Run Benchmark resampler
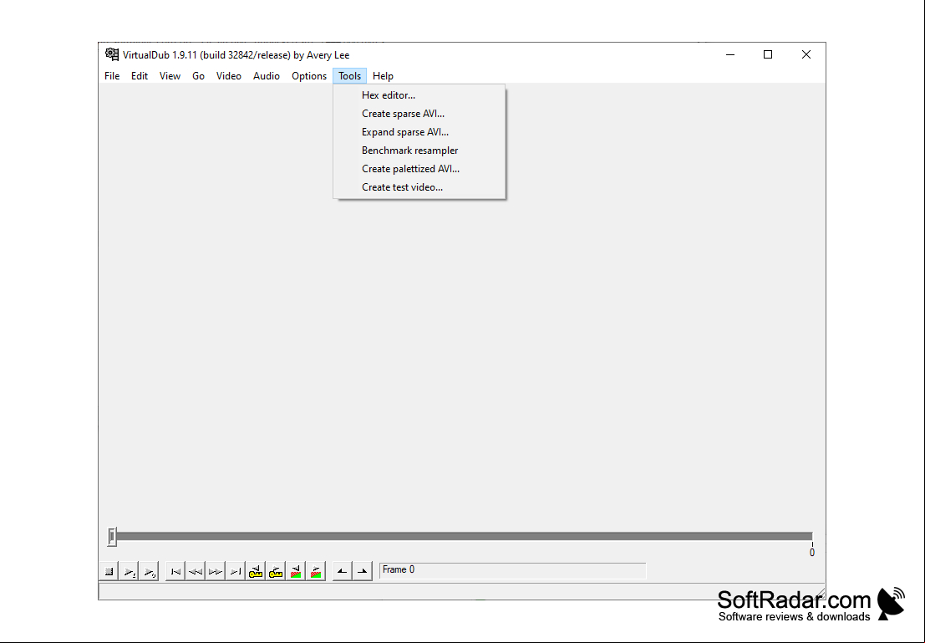This screenshot has height=643, width=925. click(419, 151)
